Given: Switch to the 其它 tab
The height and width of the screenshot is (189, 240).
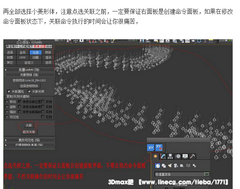Looking at the screenshot, I should 10,63.
